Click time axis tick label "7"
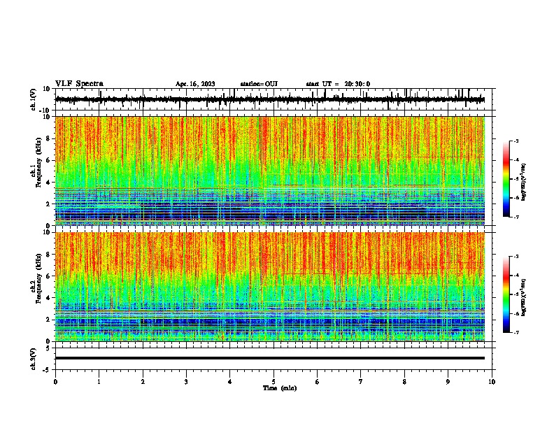Image resolution: width=554 pixels, height=428 pixels. 361,382
